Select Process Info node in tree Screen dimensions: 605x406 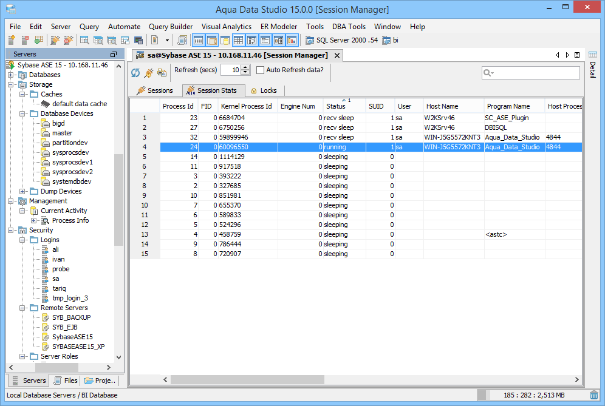point(70,220)
